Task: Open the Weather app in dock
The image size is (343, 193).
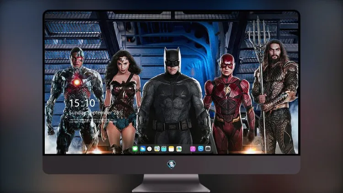Action: [x=143, y=149]
